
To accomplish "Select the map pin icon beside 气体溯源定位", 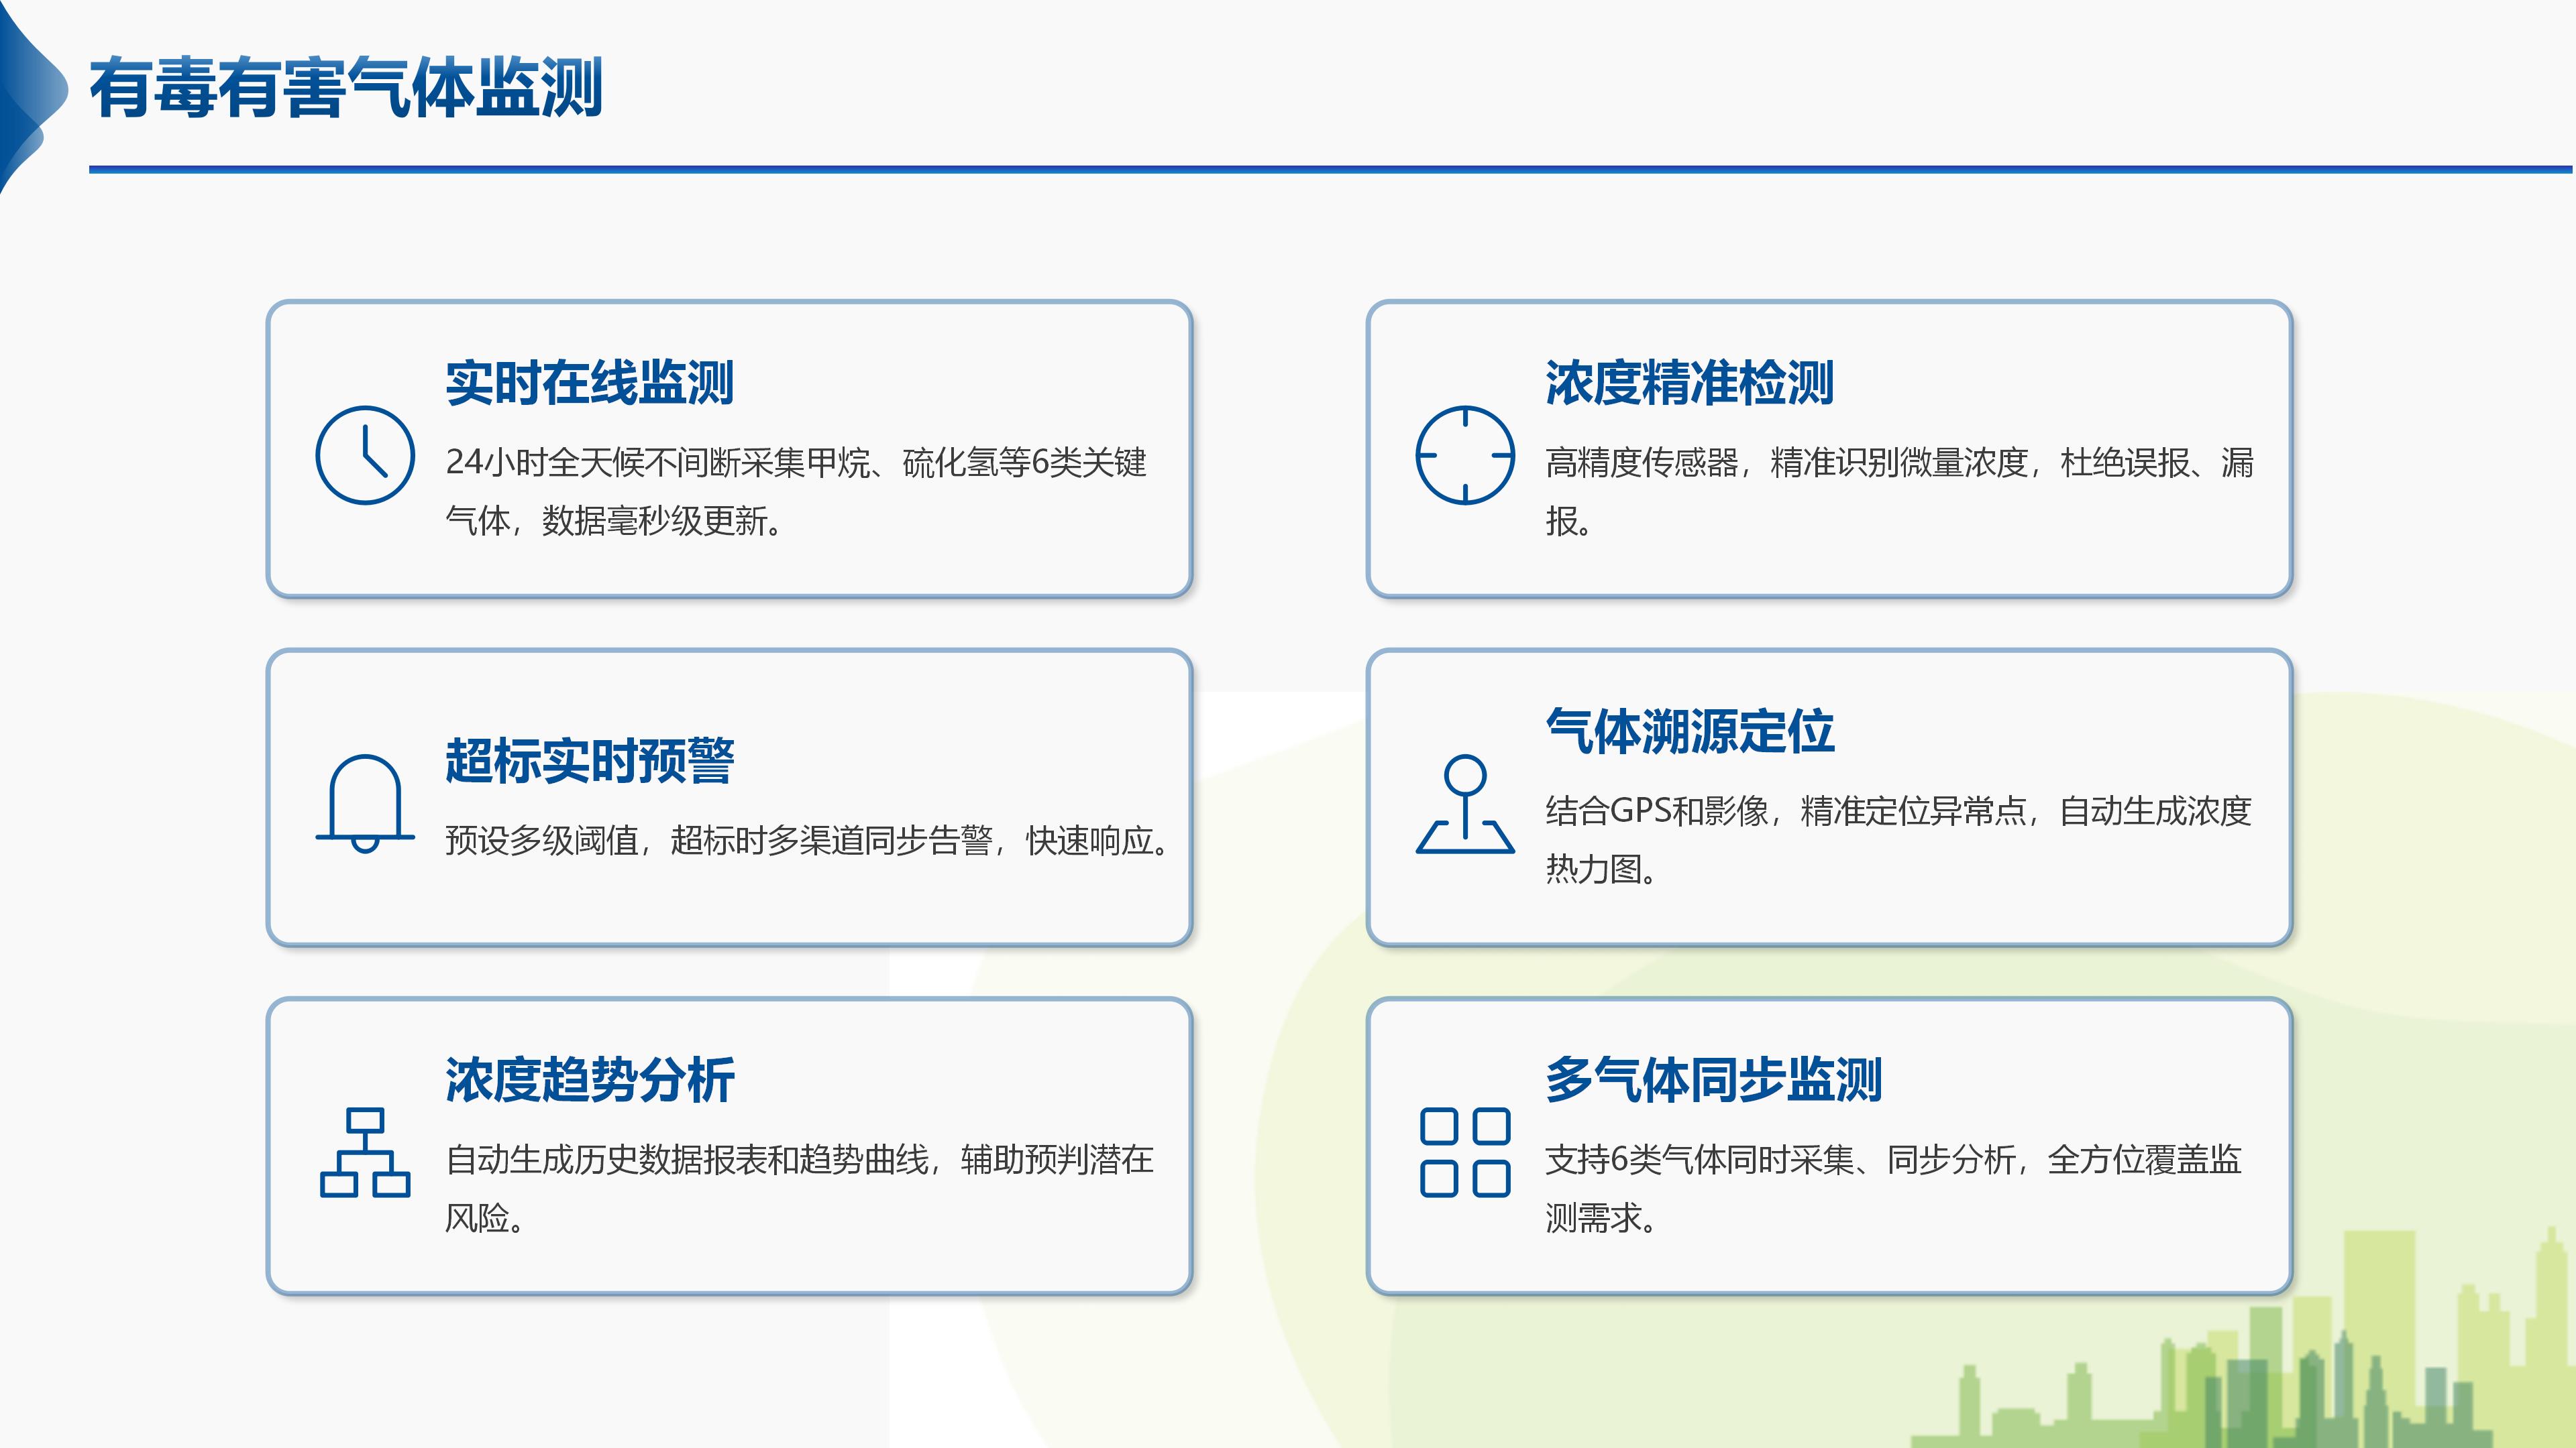I will point(1465,804).
